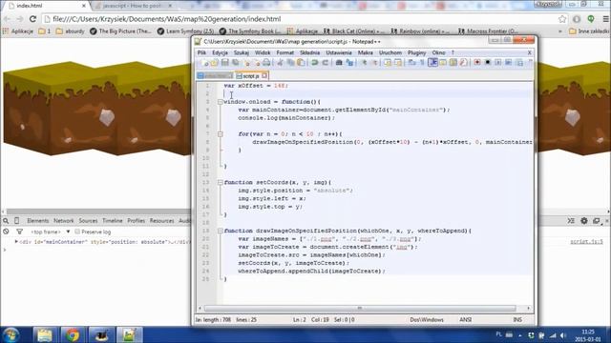Screen dimensions: 611x343
Task: Click the DevTools inspect magnifier icon
Action: 6,221
